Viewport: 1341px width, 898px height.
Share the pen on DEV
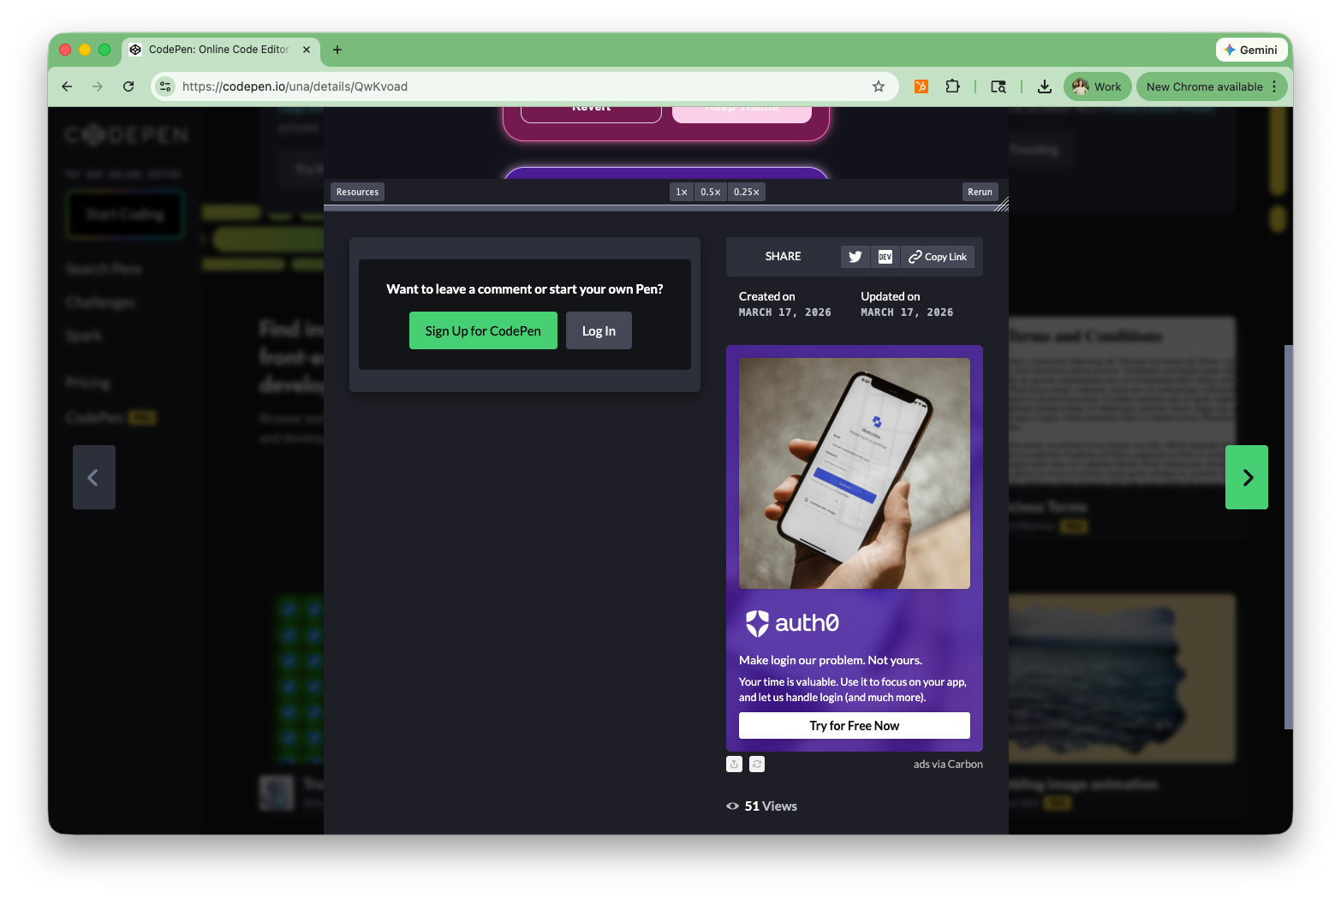click(885, 257)
